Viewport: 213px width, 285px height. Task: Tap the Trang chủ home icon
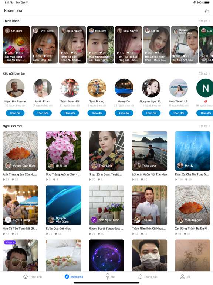pyautogui.click(x=26, y=276)
